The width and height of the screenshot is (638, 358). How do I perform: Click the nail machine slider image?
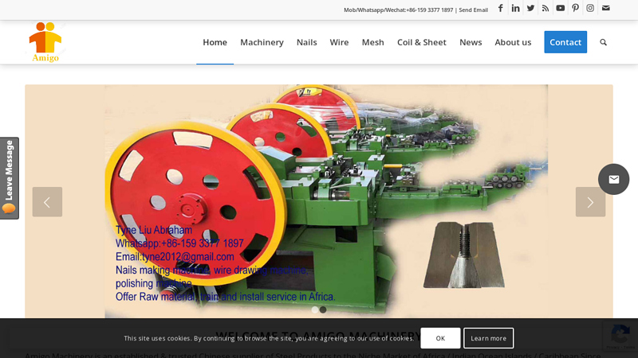(319, 201)
